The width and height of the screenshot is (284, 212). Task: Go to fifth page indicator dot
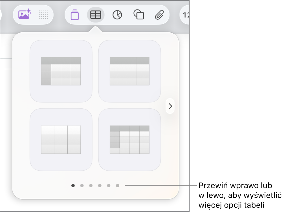point(109,186)
